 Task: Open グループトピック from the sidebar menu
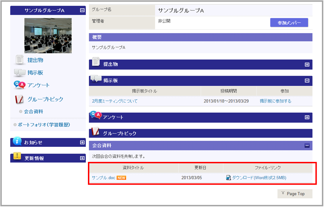45,99
